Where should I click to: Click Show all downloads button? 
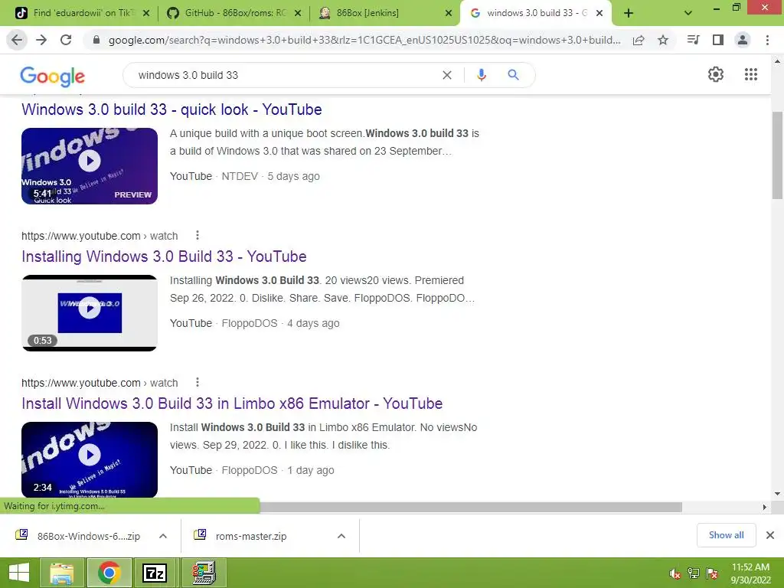coord(726,535)
